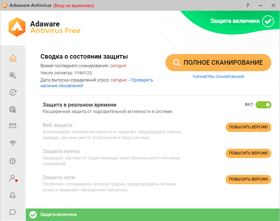
Task: Click the header 'Защита включена' label
Action: (235, 21)
